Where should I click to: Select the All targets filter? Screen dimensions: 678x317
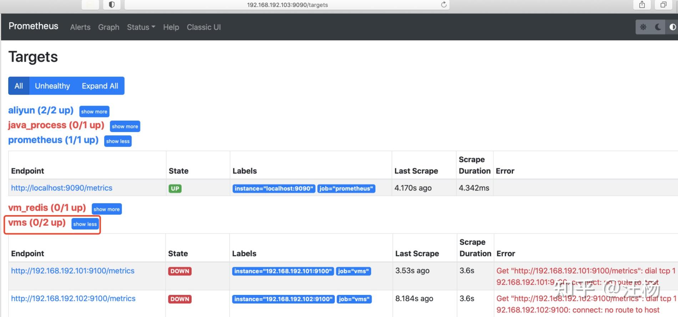click(19, 86)
